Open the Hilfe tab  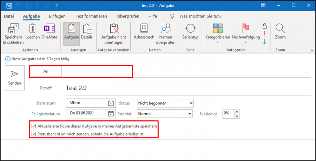153,16
